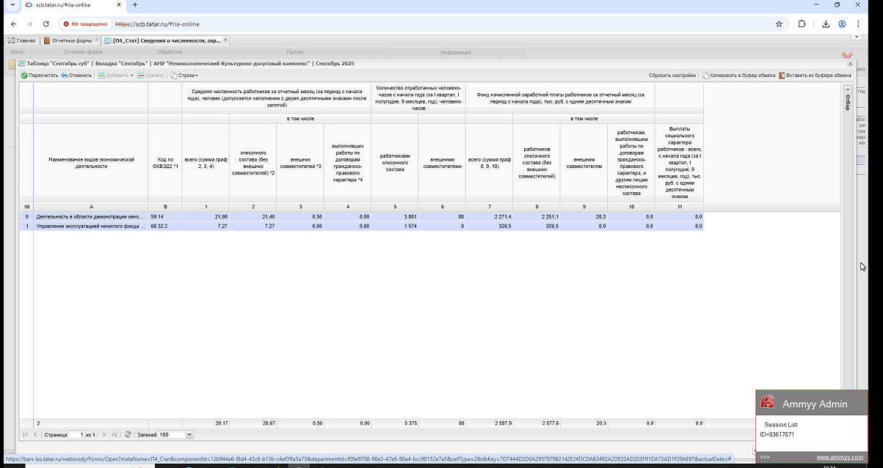Click the browser address bar URL
883x468 pixels.
coord(157,24)
